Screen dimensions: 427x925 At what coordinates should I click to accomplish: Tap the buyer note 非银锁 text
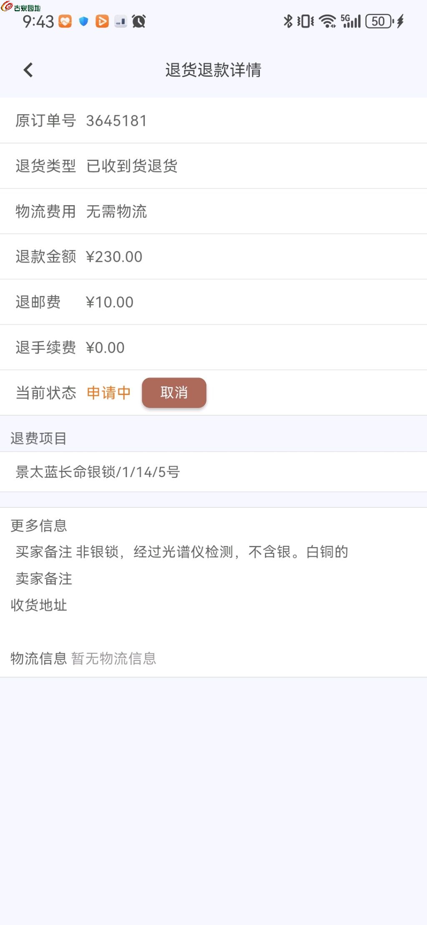tap(212, 552)
